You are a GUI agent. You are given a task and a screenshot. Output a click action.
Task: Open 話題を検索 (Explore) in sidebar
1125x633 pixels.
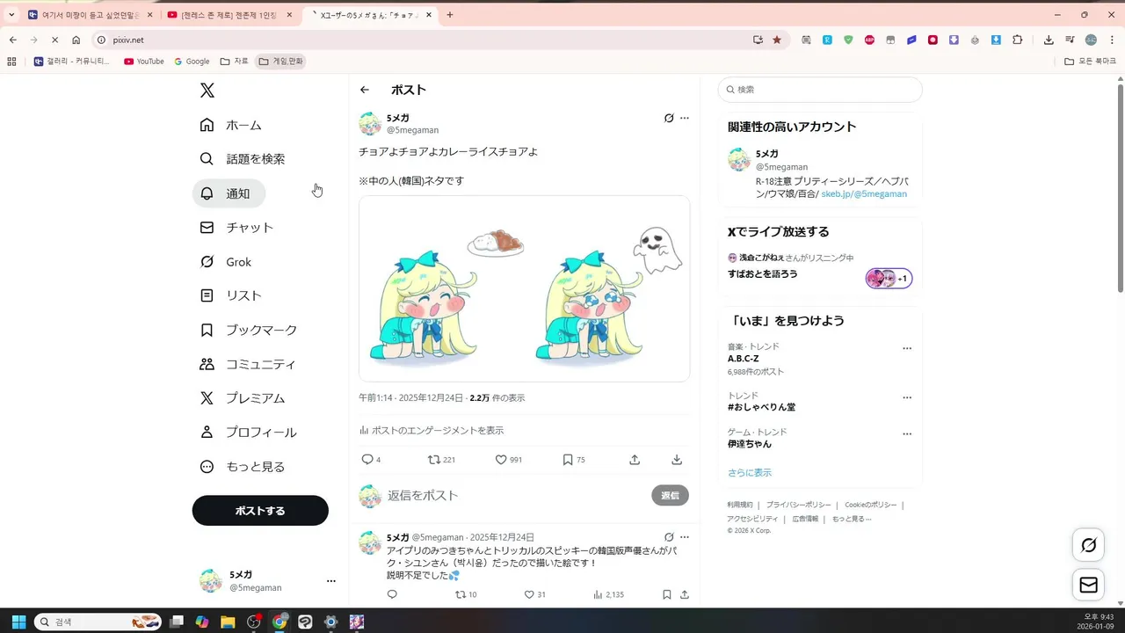tap(243, 159)
